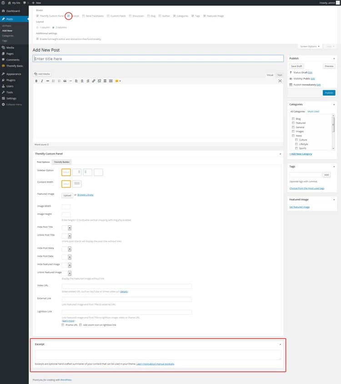Click the Upload featured image button
The image size is (341, 384).
coord(67,195)
